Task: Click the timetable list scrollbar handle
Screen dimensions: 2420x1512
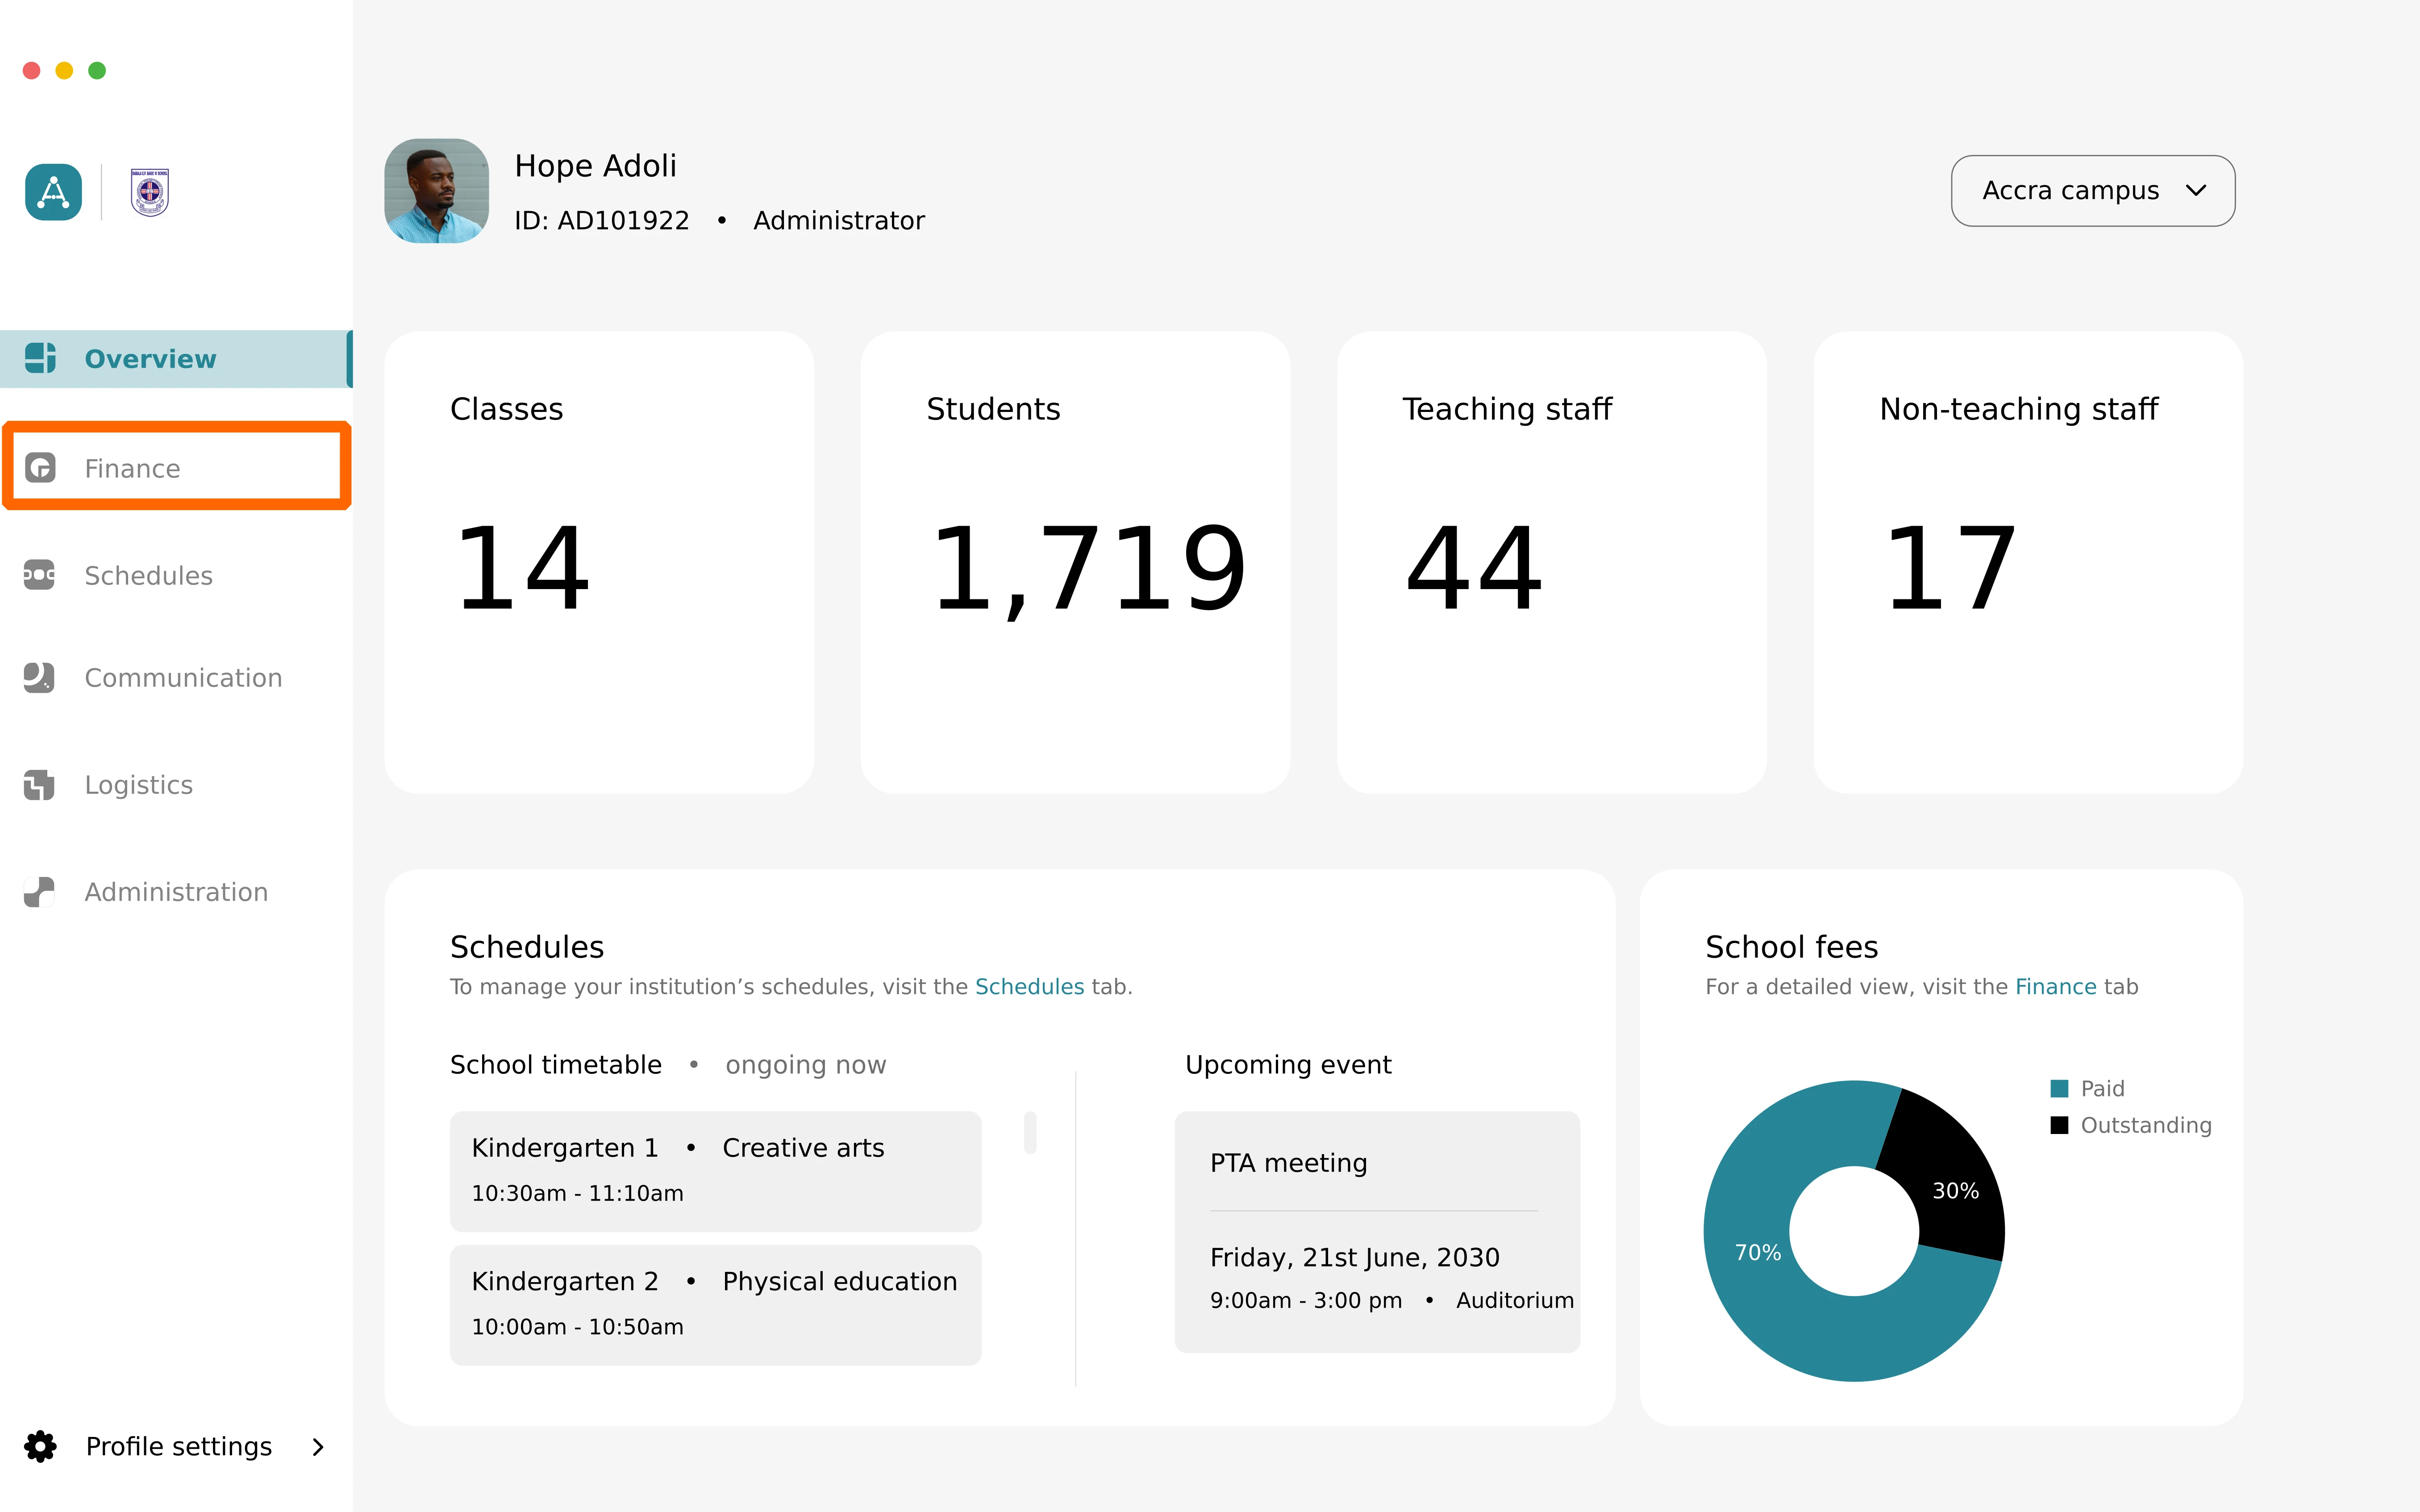Action: point(1030,1132)
